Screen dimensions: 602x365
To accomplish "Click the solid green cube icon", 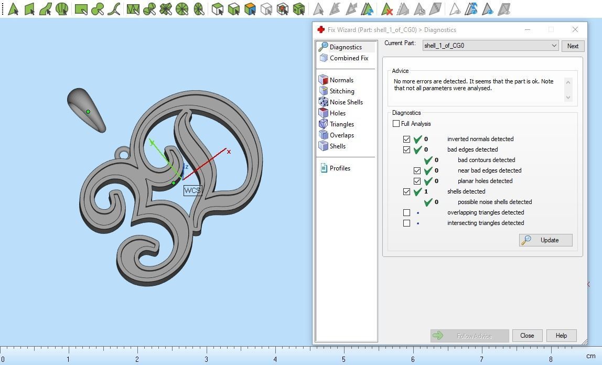I will pyautogui.click(x=299, y=9).
